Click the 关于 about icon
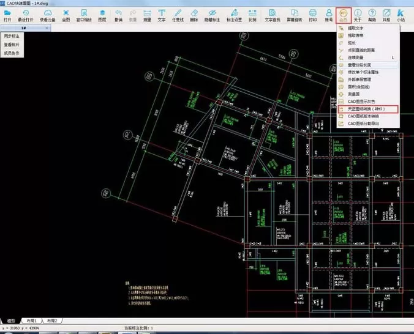The image size is (414, 334). (x=358, y=15)
